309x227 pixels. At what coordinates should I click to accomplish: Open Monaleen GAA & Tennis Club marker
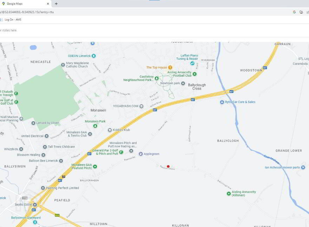pyautogui.click(x=90, y=134)
